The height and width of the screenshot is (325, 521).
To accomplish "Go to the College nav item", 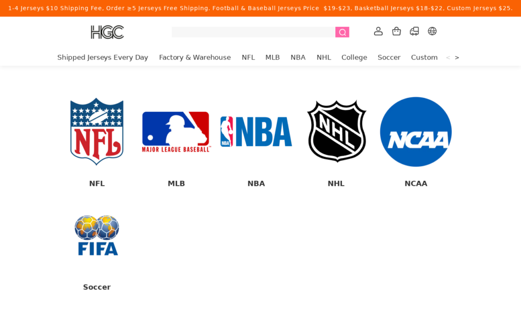I will (354, 57).
